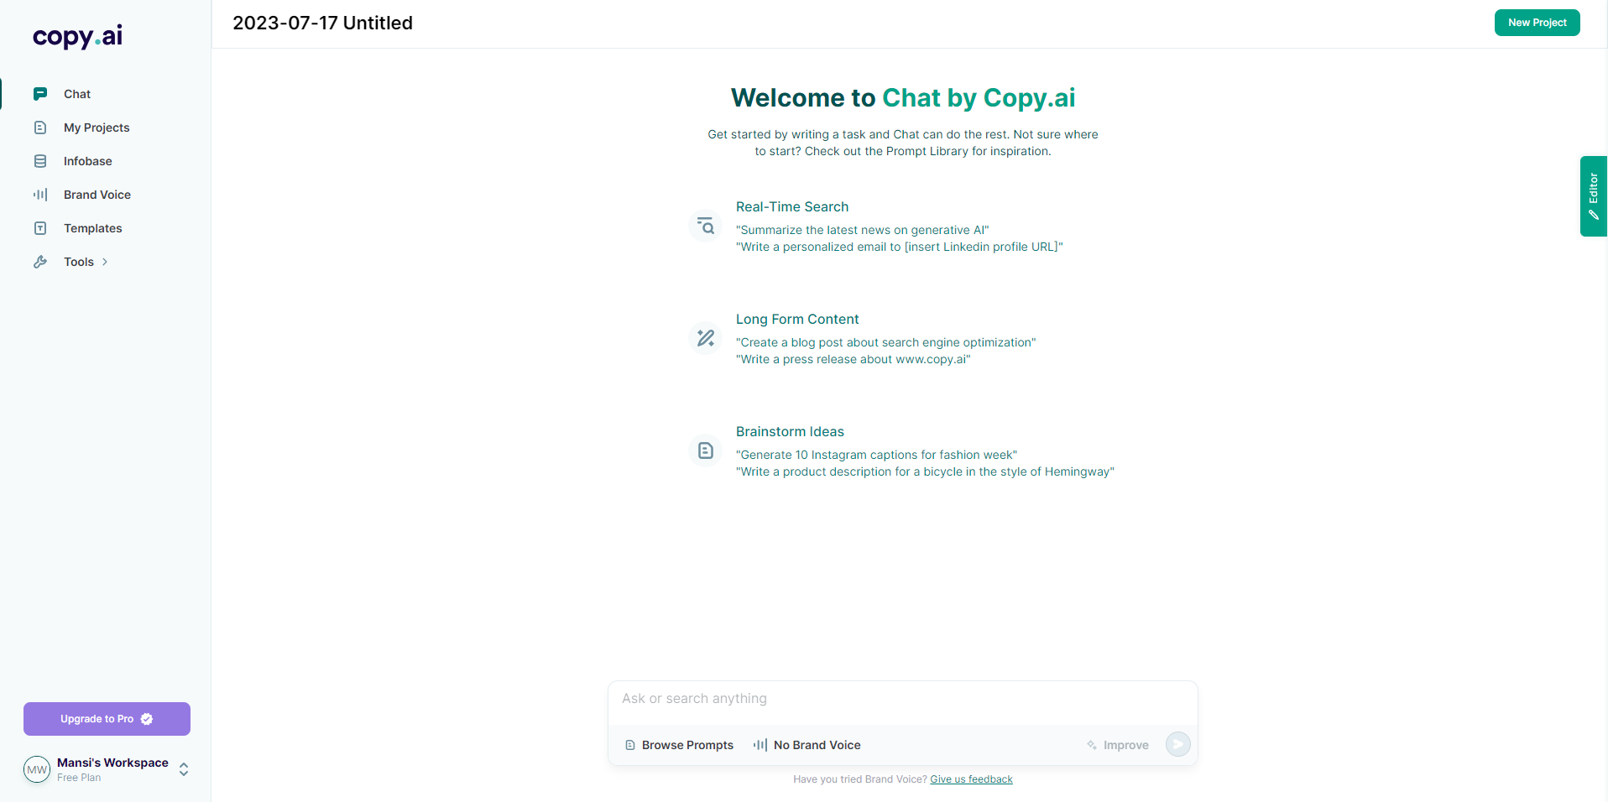Click the Real-Time Search icon
This screenshot has height=802, width=1608.
706,227
